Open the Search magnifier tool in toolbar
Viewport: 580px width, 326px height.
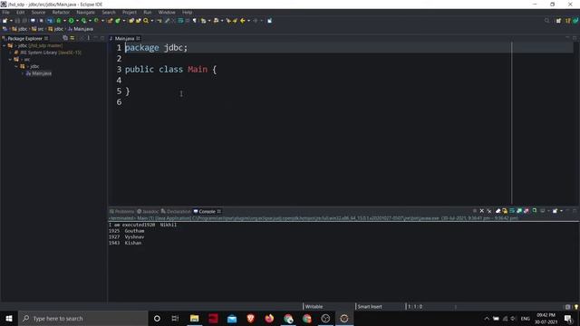click(x=146, y=21)
